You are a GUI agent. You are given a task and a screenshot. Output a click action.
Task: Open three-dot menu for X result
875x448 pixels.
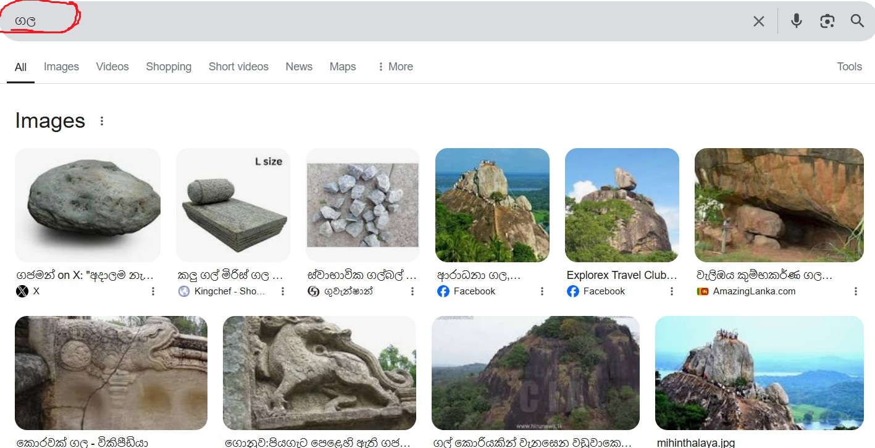point(153,291)
